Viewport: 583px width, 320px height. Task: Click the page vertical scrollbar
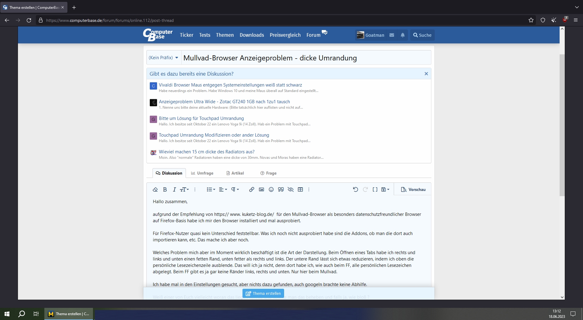(x=562, y=125)
